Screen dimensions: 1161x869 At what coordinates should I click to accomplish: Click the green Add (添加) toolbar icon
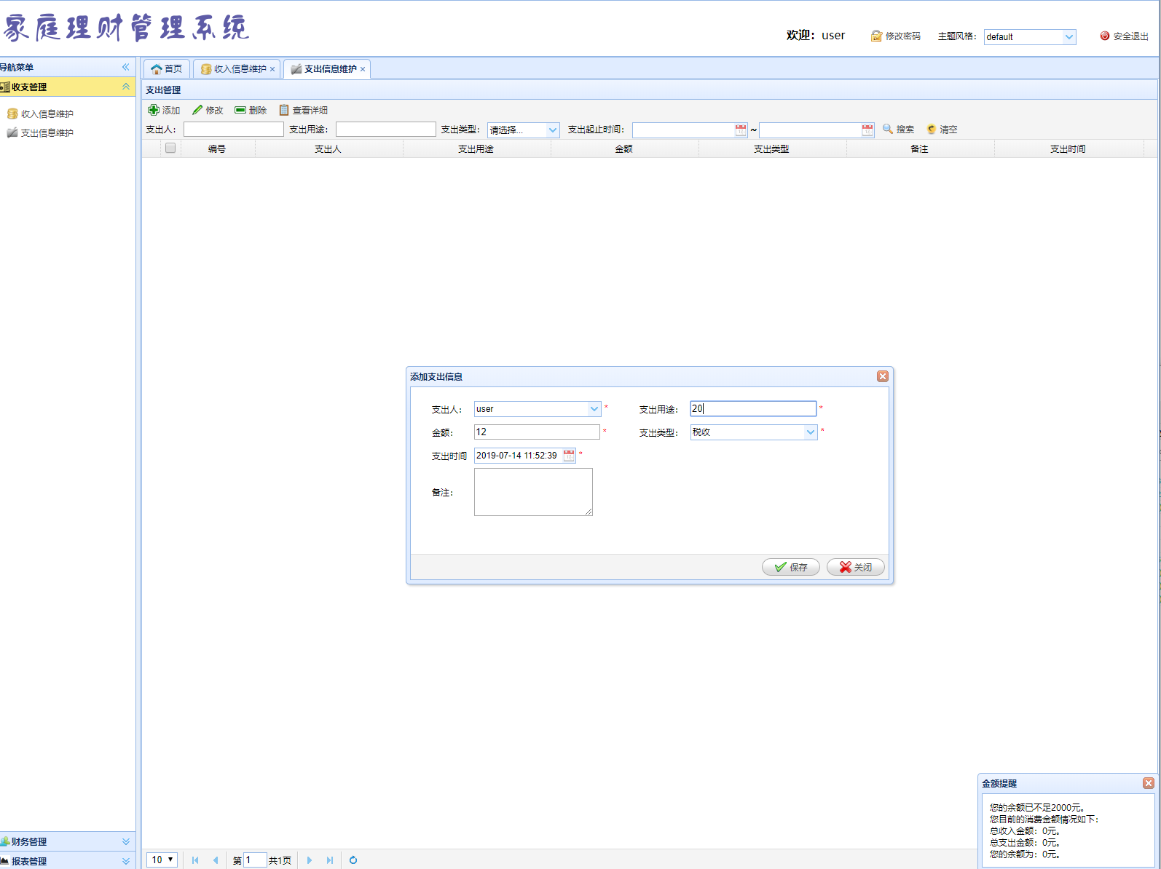(154, 110)
